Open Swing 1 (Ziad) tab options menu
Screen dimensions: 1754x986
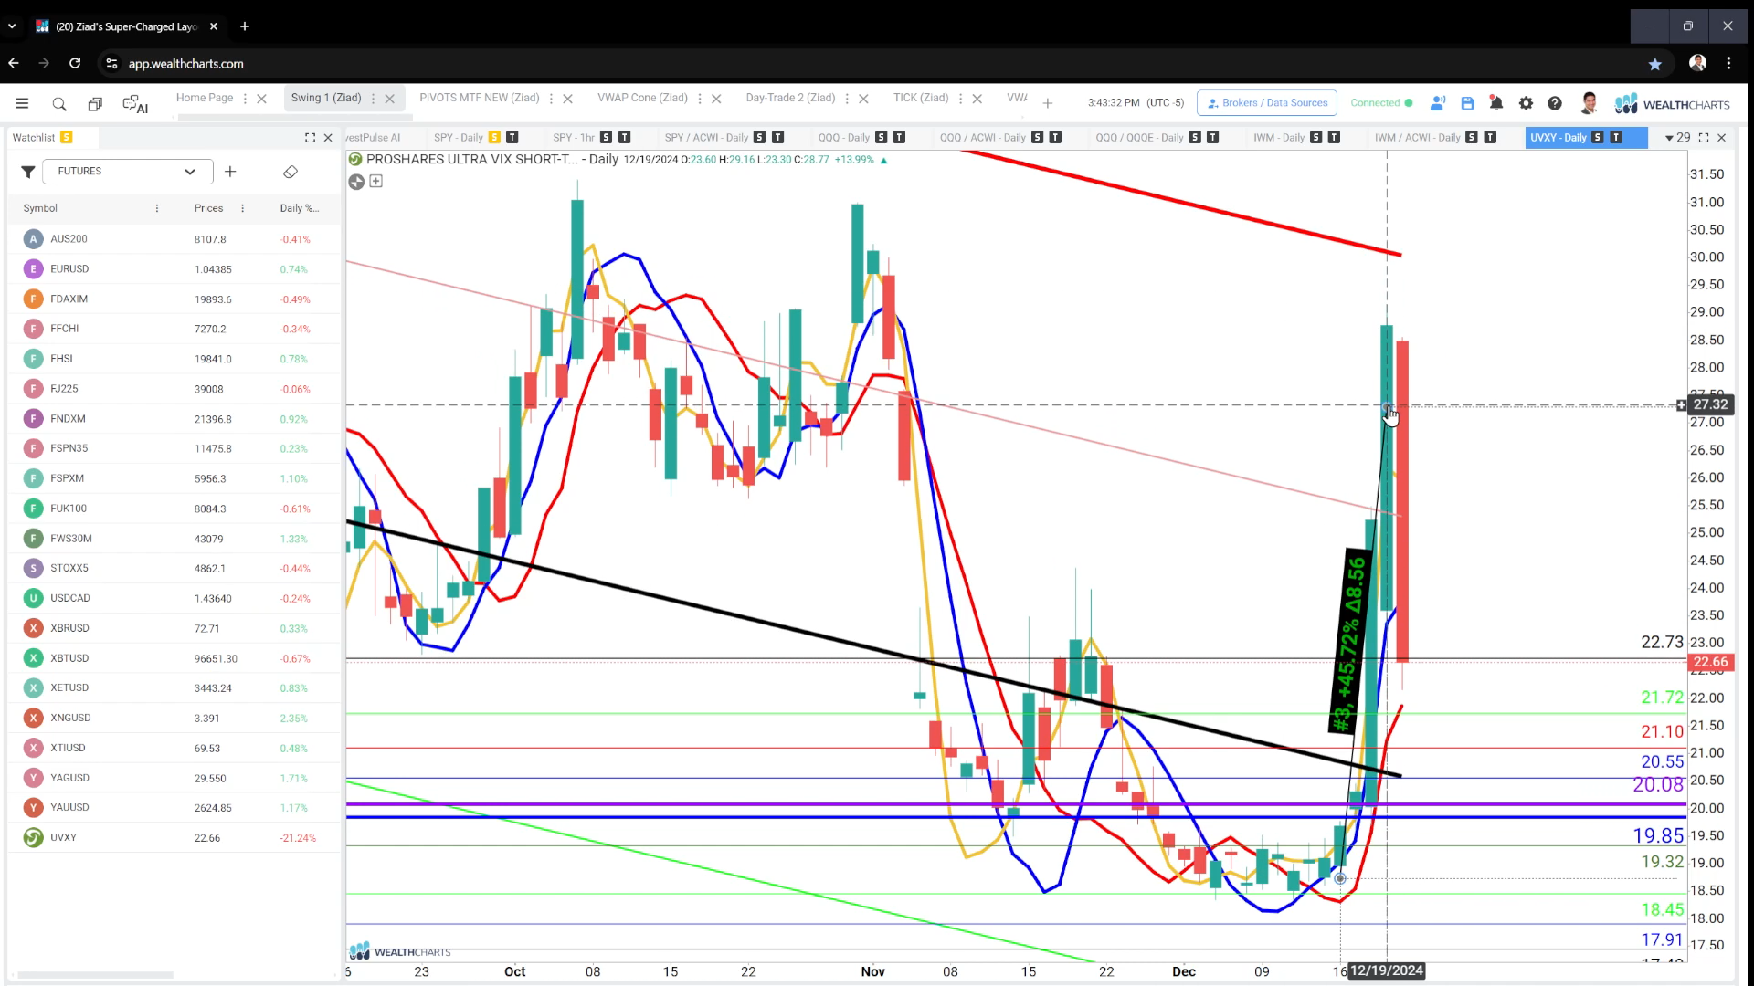coord(373,99)
